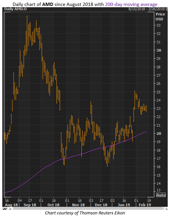Click the 22 price axis label

coord(159,117)
